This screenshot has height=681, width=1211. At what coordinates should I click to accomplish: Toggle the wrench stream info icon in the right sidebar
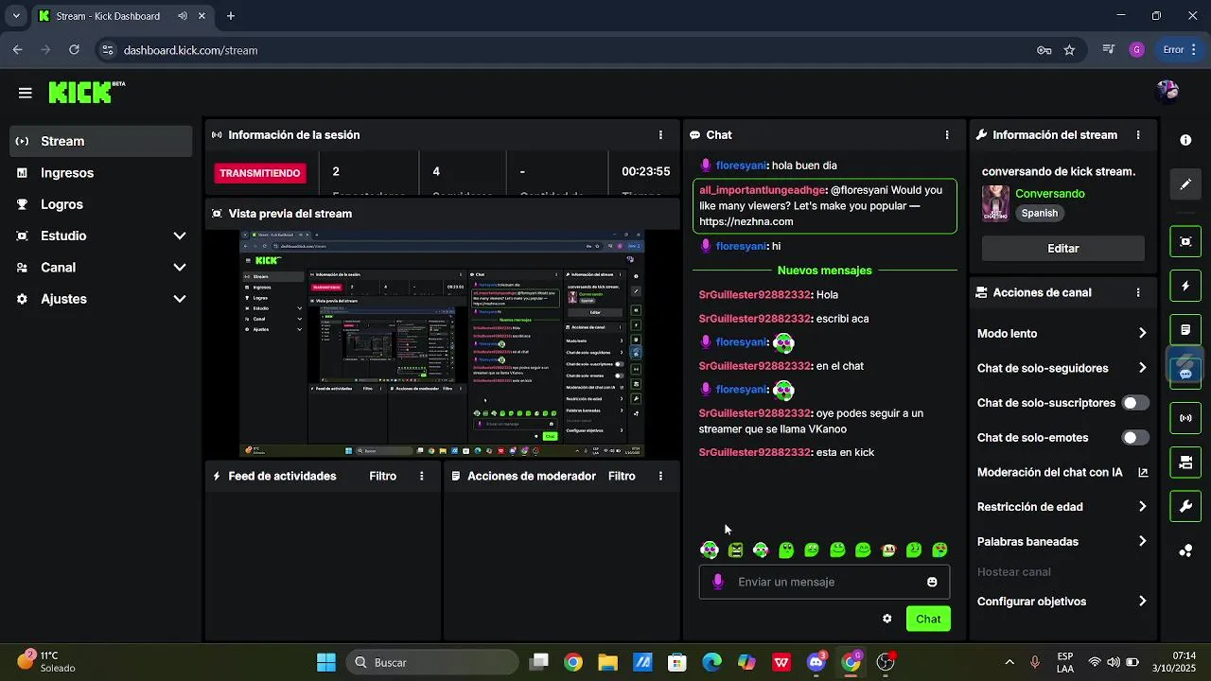(x=1185, y=506)
